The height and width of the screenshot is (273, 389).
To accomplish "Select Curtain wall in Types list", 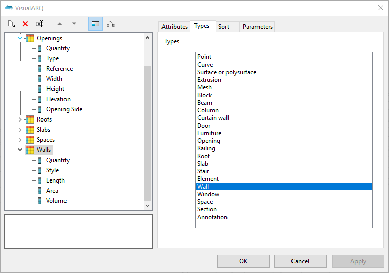I will click(x=213, y=118).
